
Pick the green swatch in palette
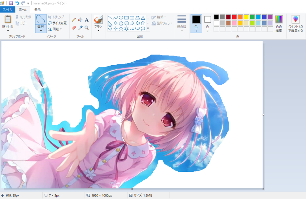click(252, 17)
